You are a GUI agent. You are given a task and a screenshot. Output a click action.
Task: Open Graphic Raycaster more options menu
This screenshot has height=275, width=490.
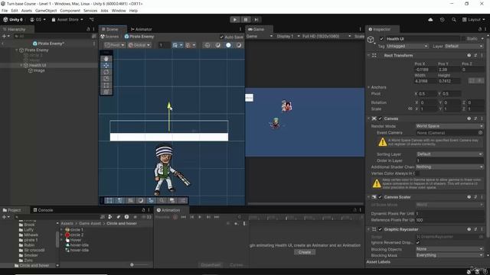coord(482,229)
